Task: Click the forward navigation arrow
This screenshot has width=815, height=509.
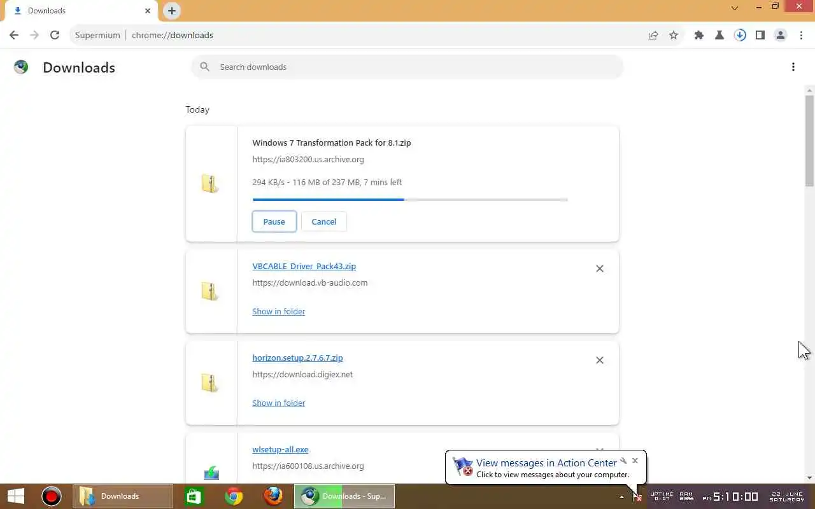Action: pos(34,35)
